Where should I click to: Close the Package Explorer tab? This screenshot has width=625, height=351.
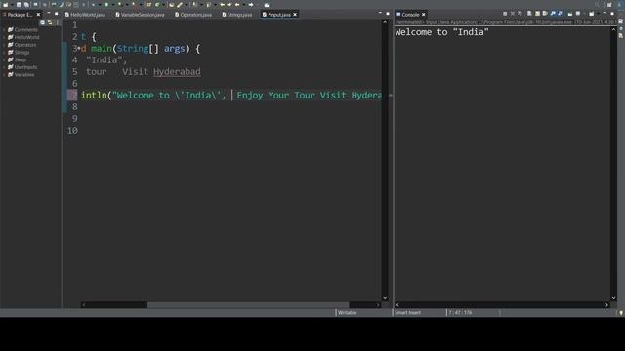point(39,15)
